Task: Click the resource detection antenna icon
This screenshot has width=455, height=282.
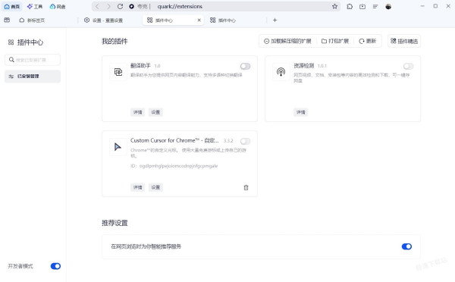Action: tap(281, 72)
